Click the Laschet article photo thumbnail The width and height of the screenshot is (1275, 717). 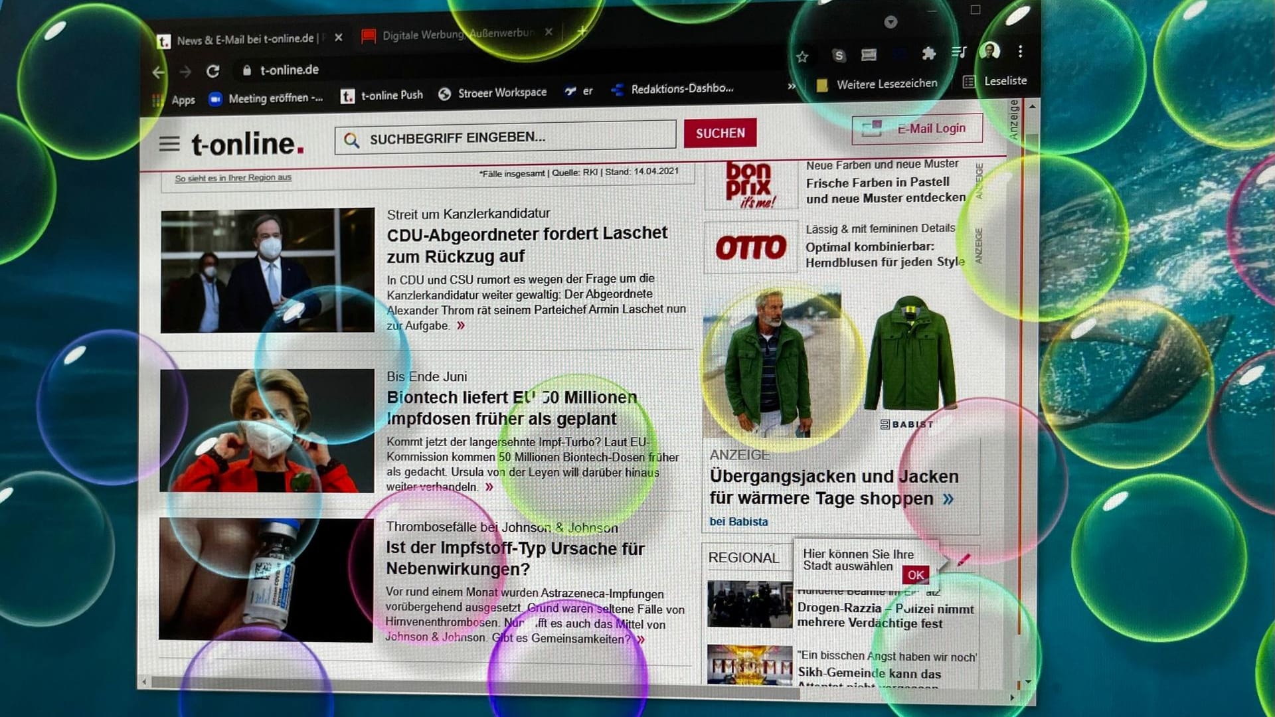pyautogui.click(x=268, y=270)
